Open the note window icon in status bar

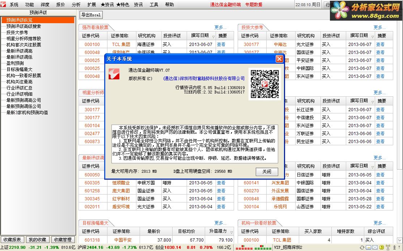369,247
